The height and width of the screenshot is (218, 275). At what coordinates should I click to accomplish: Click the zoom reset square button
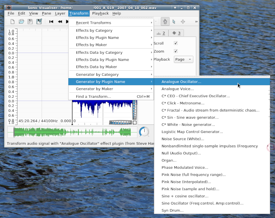(134, 123)
